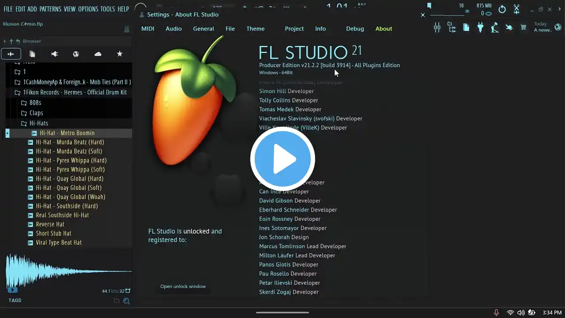The width and height of the screenshot is (565, 318).
Task: Switch to the File settings tab
Action: click(x=230, y=29)
